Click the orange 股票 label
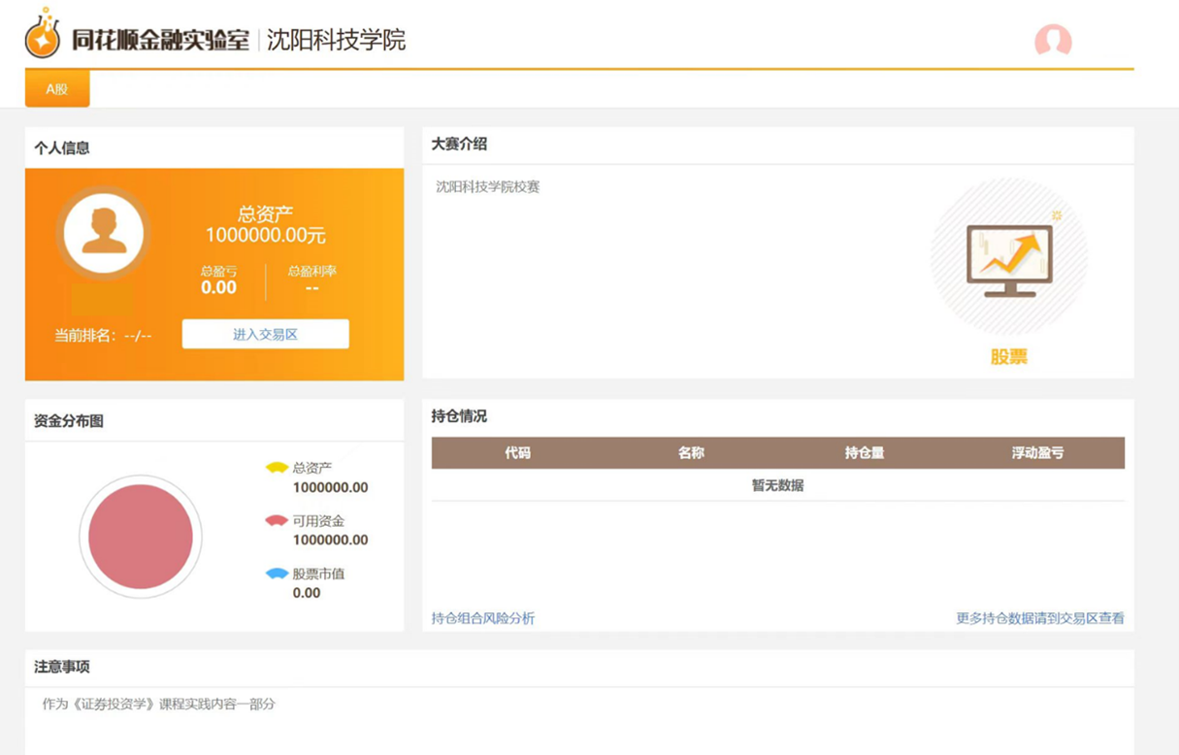Screen dimensions: 1179x755 (x=1008, y=357)
